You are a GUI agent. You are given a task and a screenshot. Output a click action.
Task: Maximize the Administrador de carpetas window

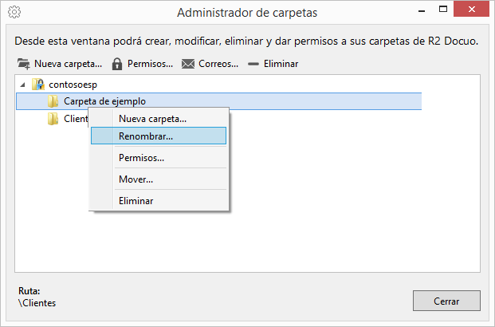(x=443, y=9)
